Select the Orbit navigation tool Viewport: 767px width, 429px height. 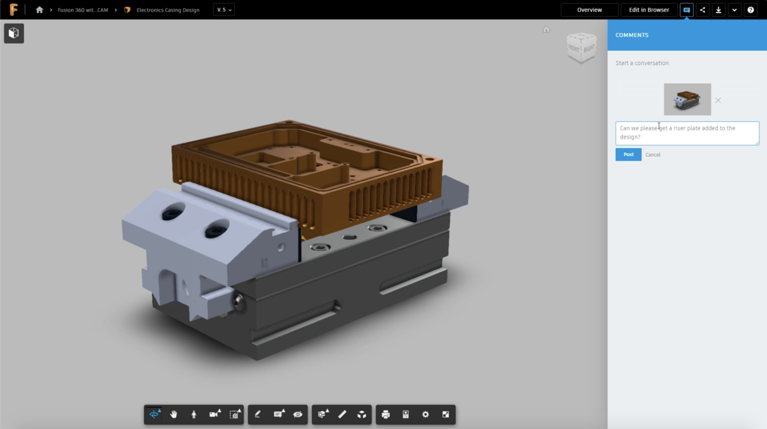154,414
